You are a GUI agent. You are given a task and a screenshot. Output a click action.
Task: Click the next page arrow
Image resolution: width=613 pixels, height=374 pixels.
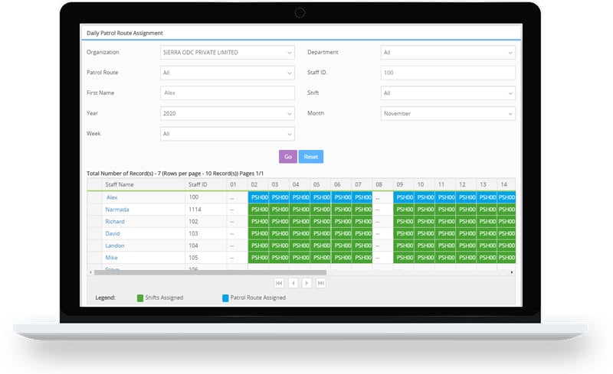pos(307,283)
